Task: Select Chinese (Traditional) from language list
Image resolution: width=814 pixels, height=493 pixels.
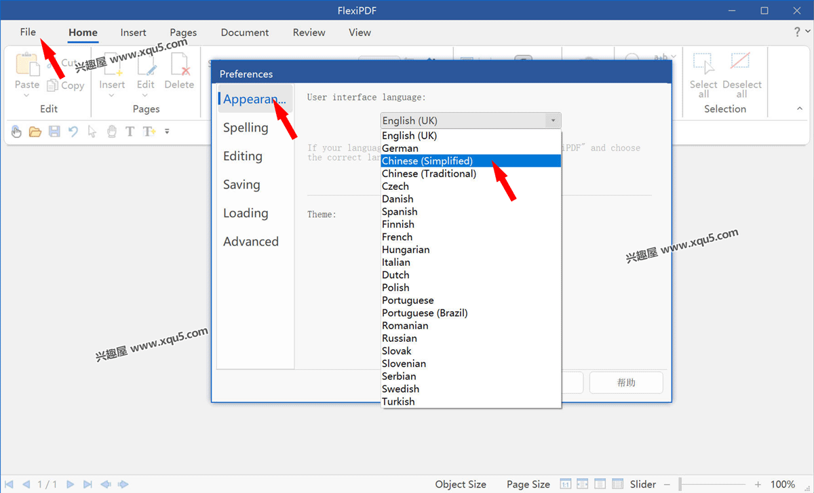Action: click(x=471, y=174)
